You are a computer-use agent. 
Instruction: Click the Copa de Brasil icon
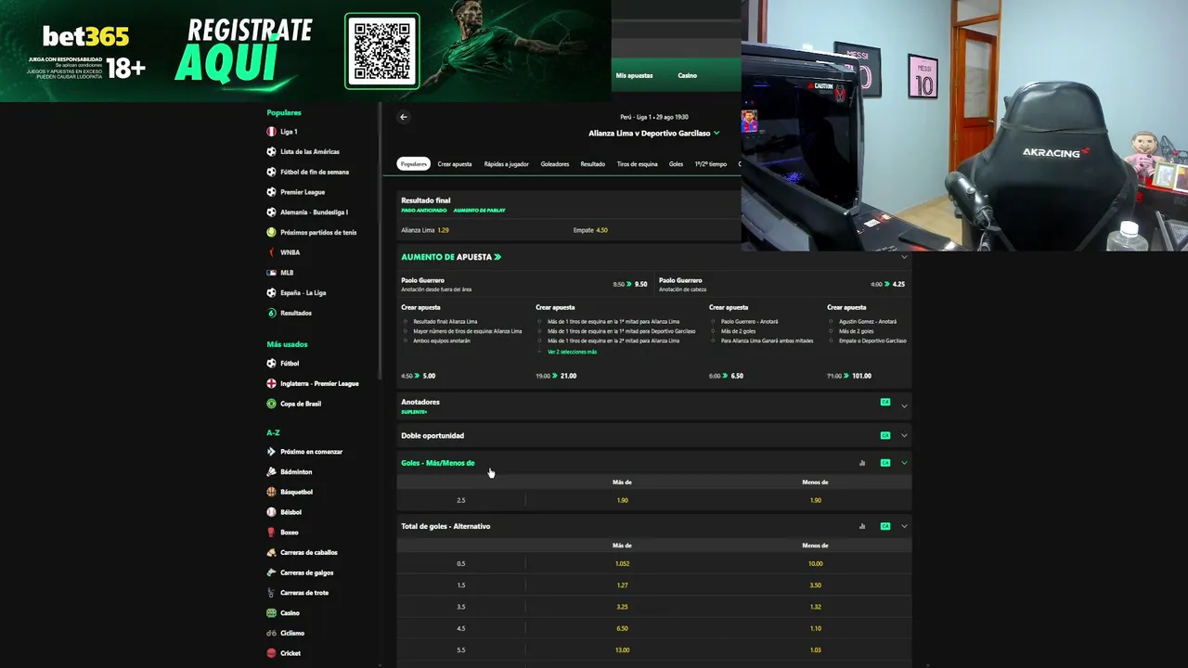pos(271,404)
